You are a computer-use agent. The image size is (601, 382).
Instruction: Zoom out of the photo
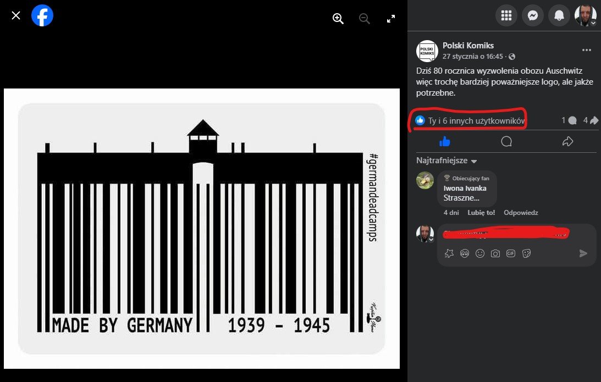[364, 18]
